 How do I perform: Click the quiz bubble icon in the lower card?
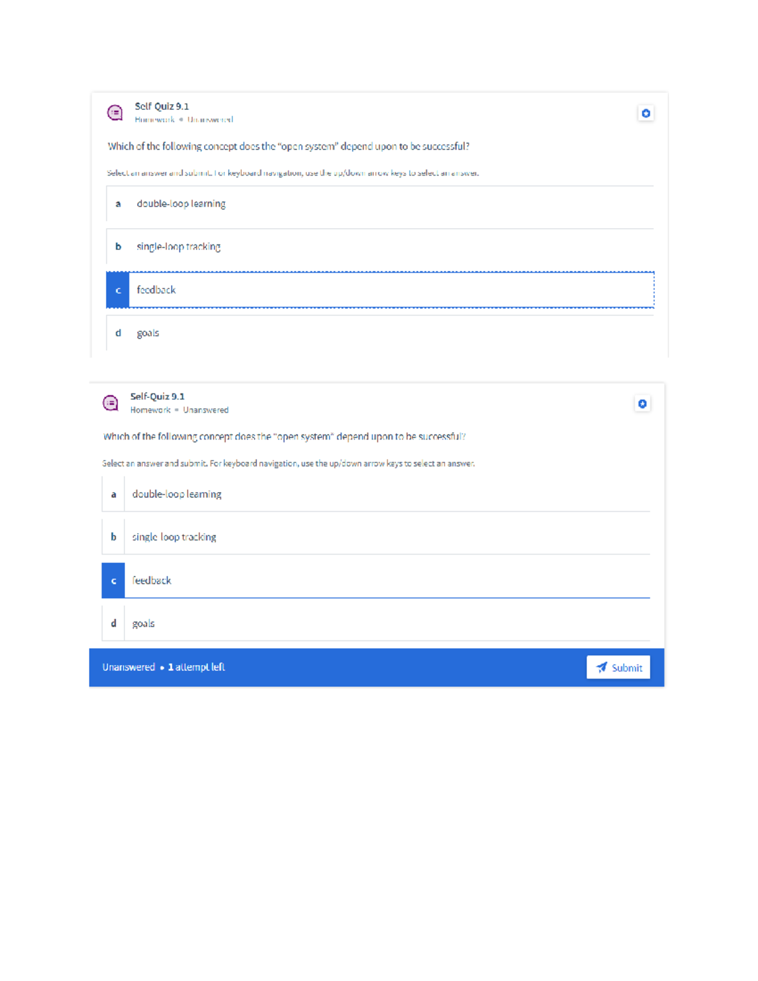111,403
